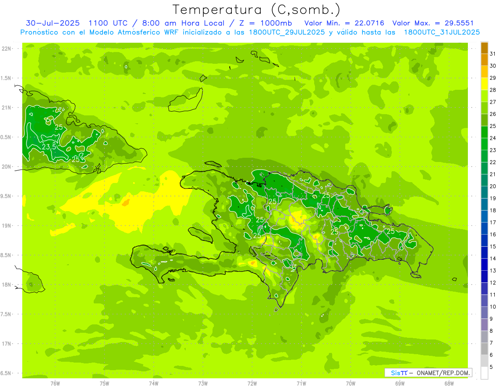This screenshot has height=389, width=504.
Task: Click 'Valor Min. = 22.0716' value
Action: click(344, 23)
